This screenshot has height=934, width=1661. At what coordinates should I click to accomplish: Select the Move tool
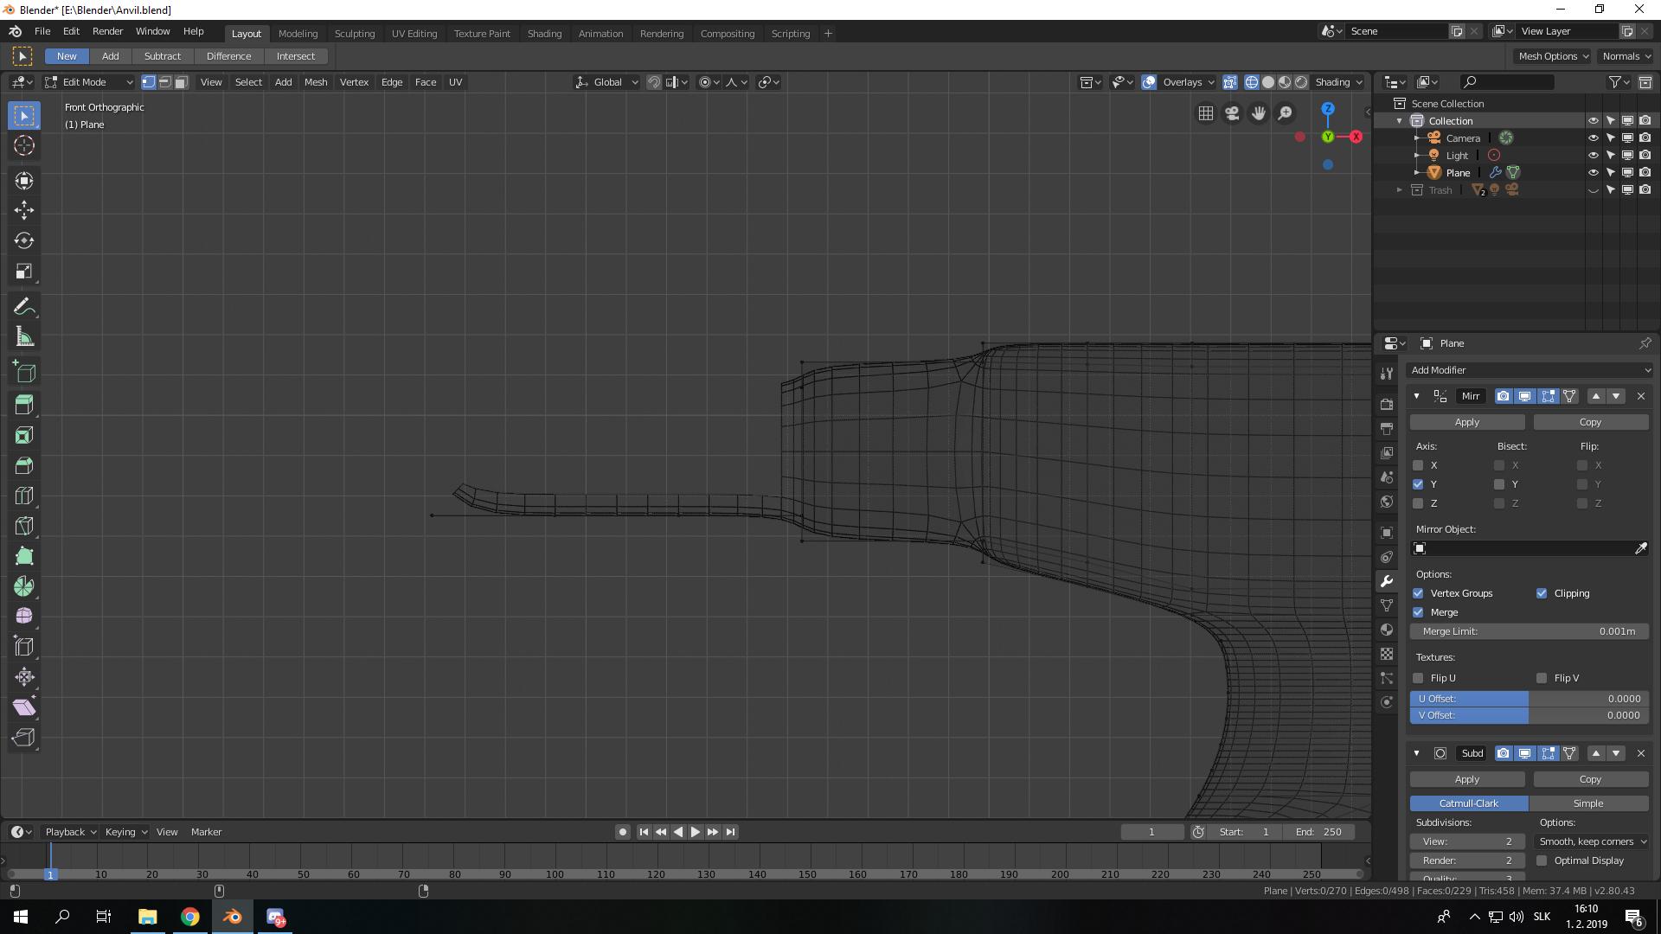(x=23, y=210)
